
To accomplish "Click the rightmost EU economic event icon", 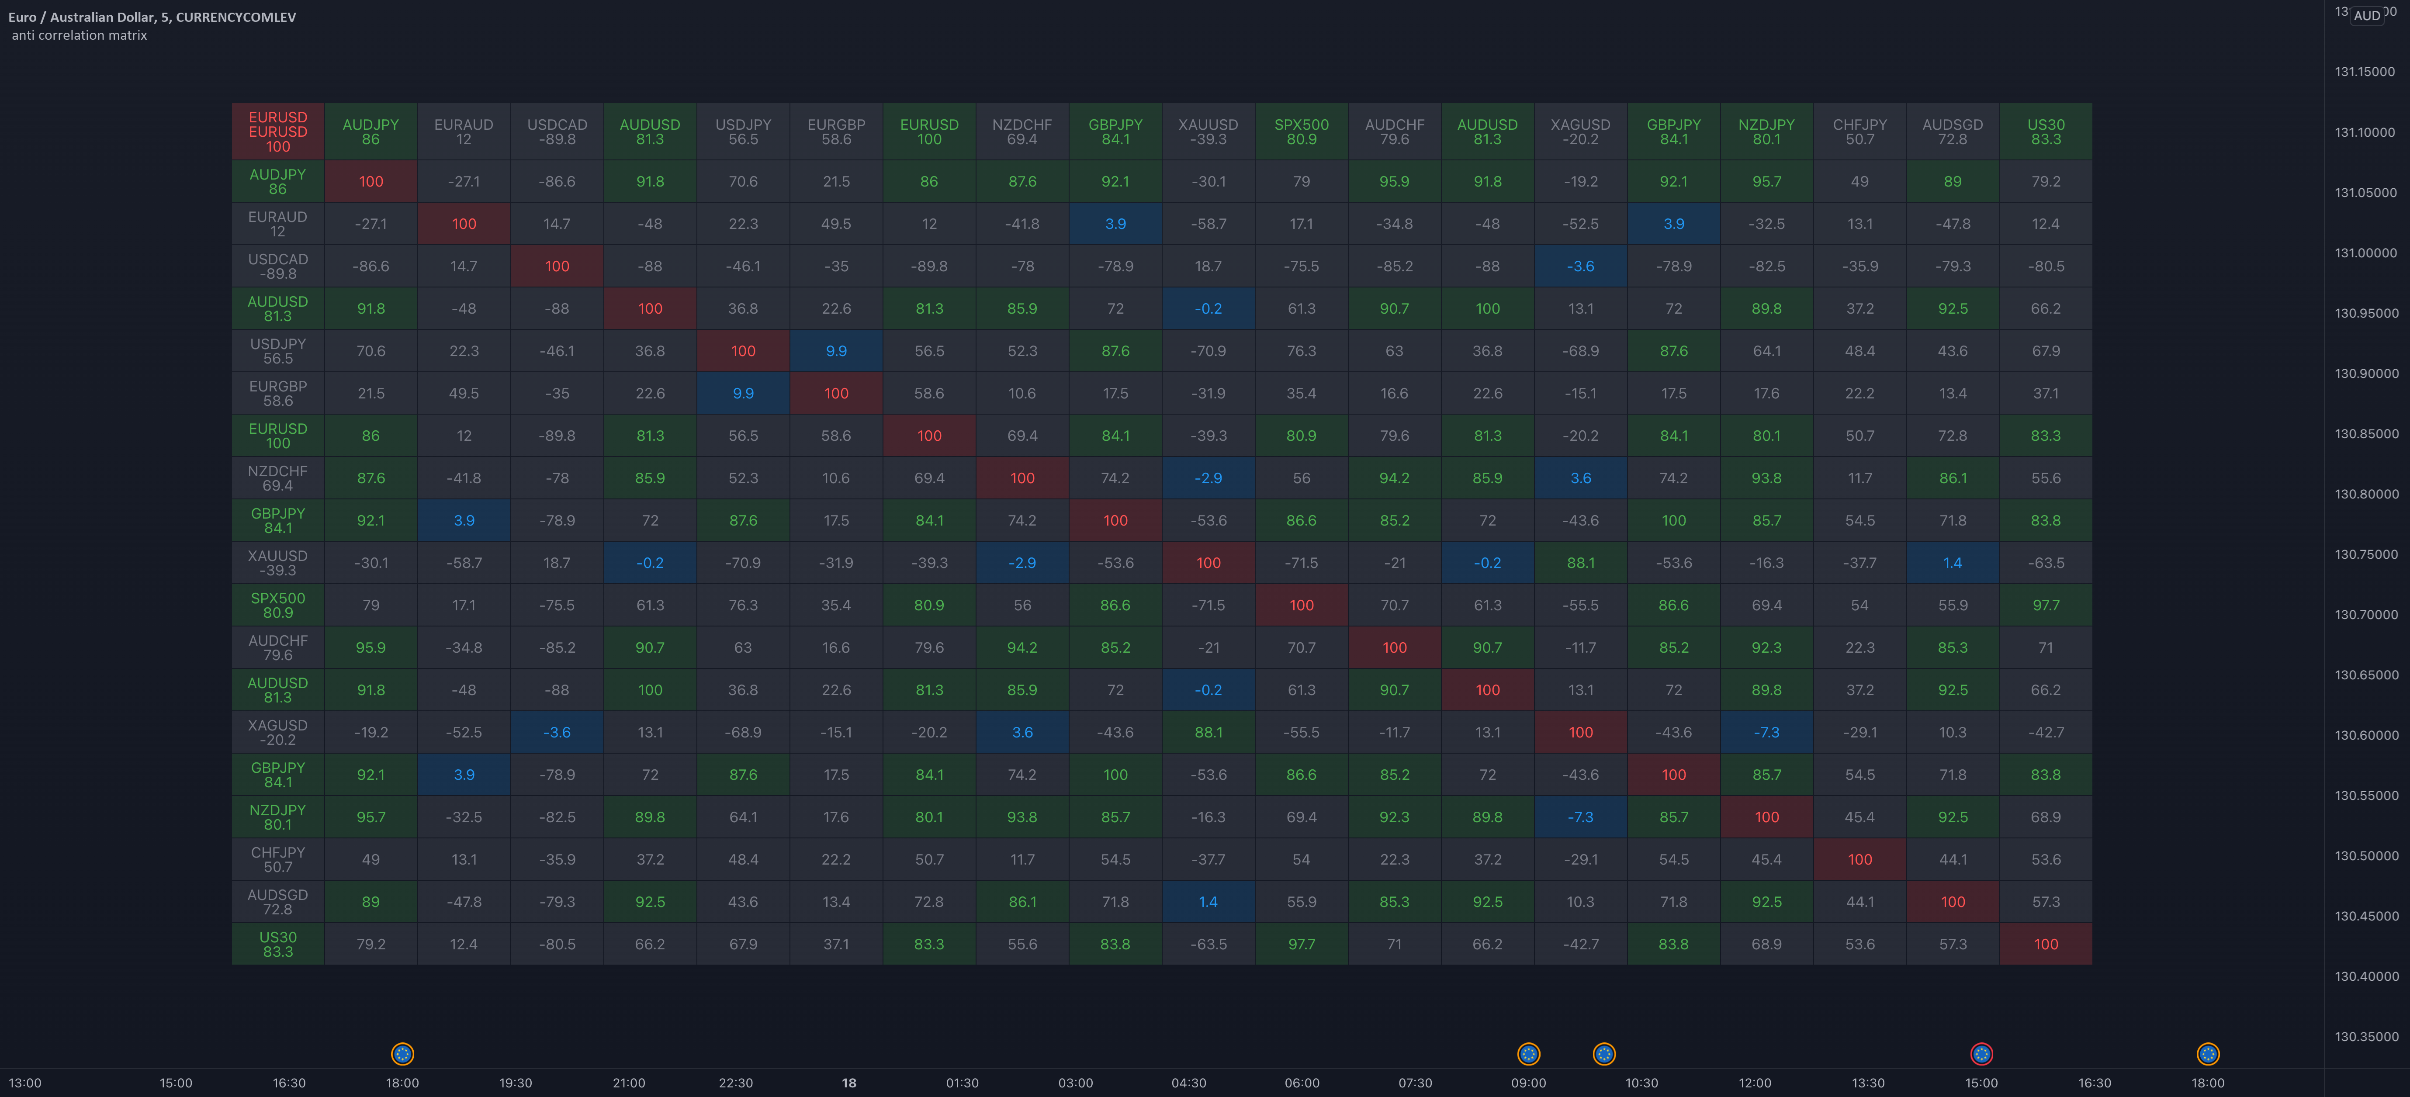I will click(x=2207, y=1054).
